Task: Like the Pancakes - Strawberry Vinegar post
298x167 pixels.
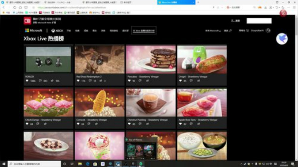Action: (x=129, y=81)
